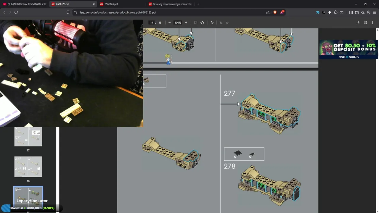Click the share page icon

tap(268, 12)
